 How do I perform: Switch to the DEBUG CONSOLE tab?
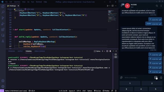pyautogui.click(x=40, y=51)
